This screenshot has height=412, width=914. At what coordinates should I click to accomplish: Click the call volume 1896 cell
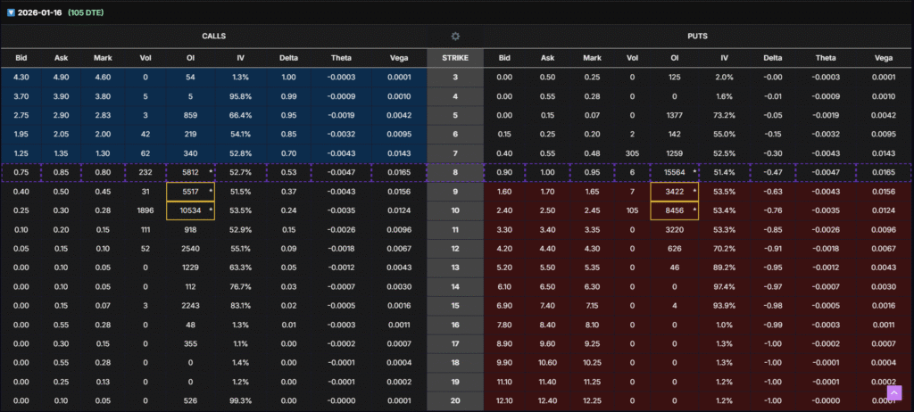[145, 210]
